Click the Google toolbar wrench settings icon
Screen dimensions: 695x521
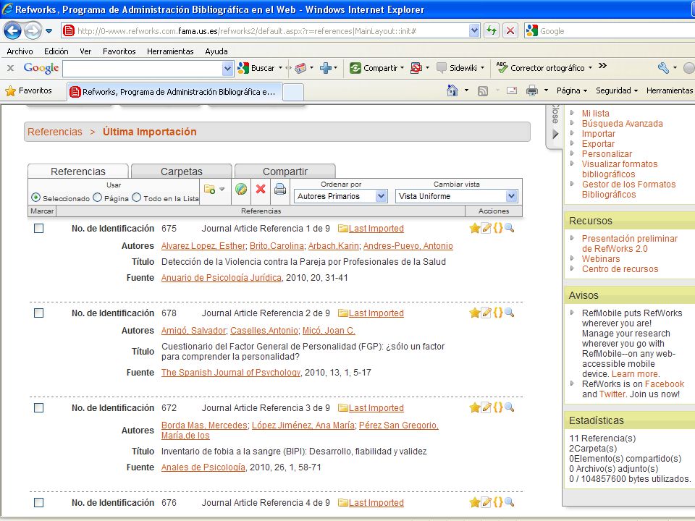(663, 68)
